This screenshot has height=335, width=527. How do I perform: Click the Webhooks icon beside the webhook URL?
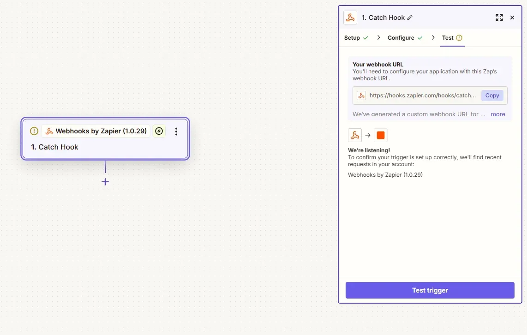tap(361, 96)
